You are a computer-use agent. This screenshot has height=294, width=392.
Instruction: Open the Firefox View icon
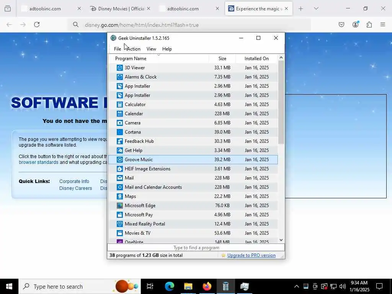8,8
